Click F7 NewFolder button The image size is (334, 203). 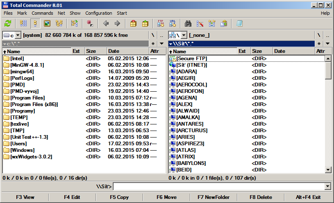point(214,197)
